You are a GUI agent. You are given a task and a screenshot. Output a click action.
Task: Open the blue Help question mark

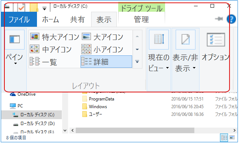pos(231,19)
